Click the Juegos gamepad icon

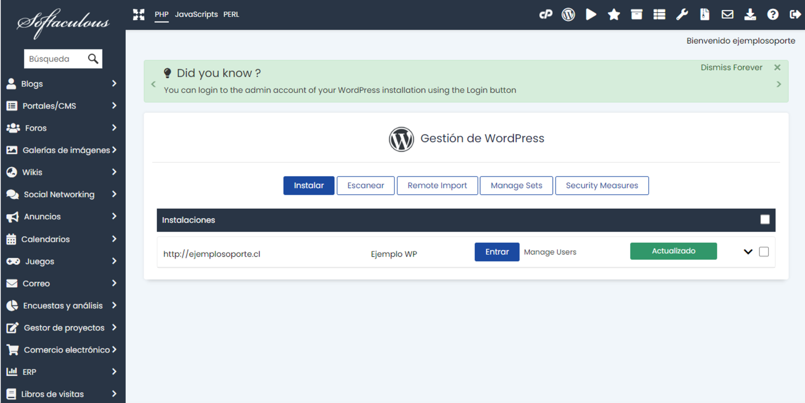pyautogui.click(x=13, y=261)
